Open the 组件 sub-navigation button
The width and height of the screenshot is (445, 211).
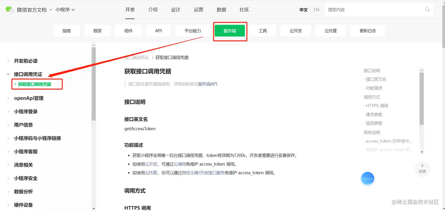click(x=128, y=31)
